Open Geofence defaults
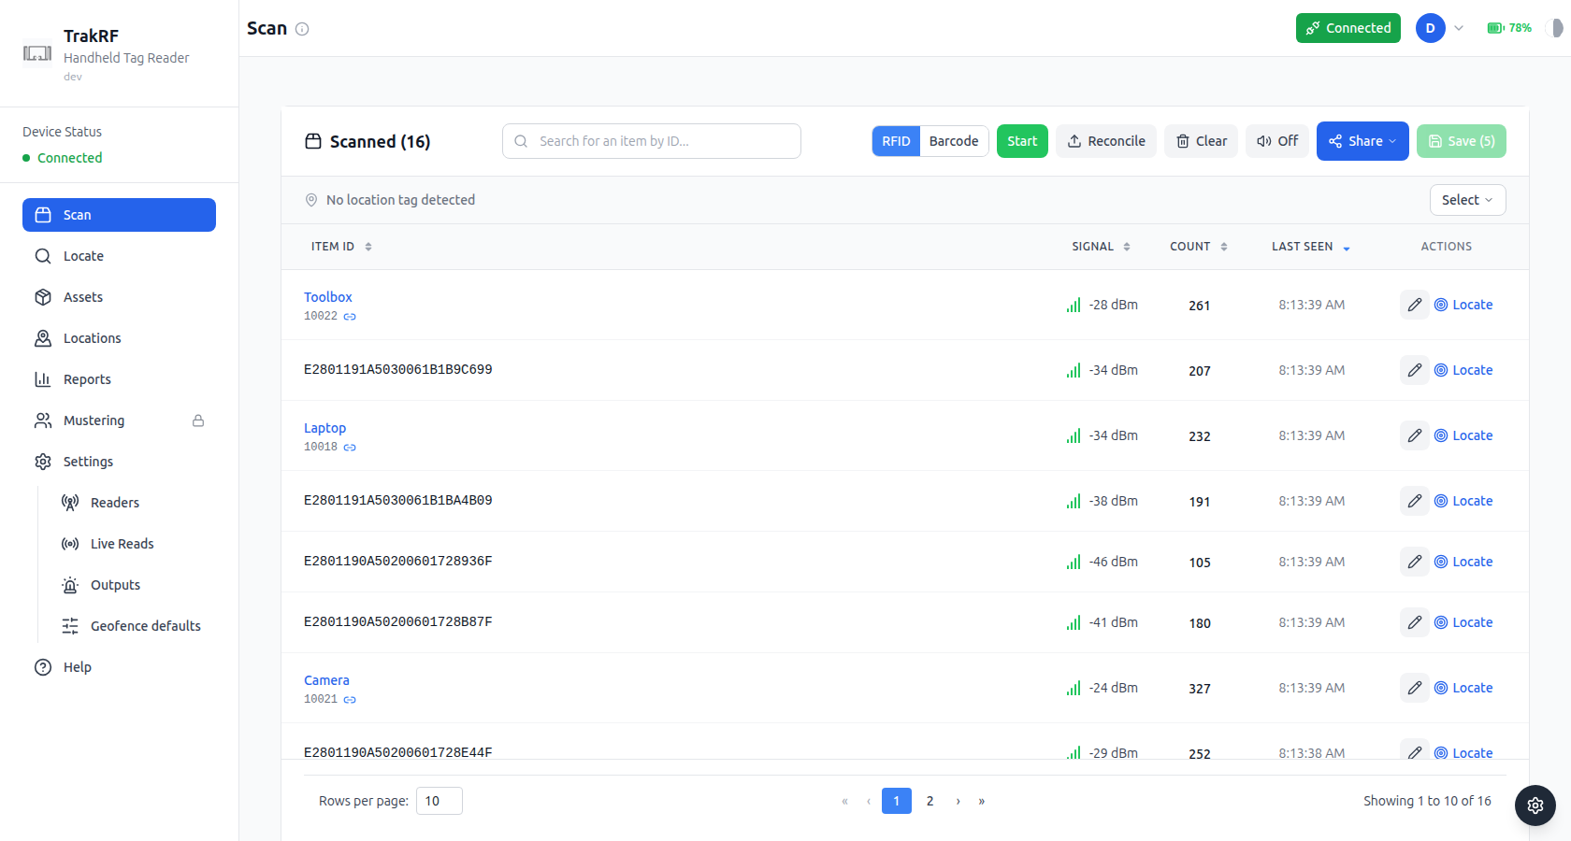The image size is (1571, 841). 133,626
